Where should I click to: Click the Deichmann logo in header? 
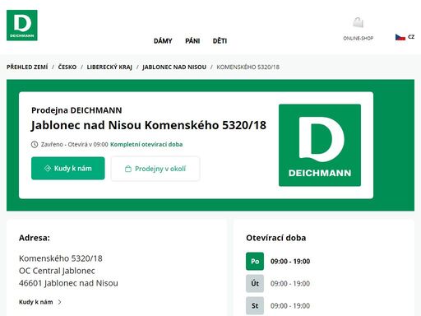(x=22, y=26)
